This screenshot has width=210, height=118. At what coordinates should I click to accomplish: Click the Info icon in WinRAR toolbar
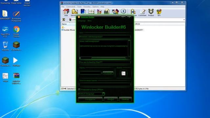click(123, 12)
